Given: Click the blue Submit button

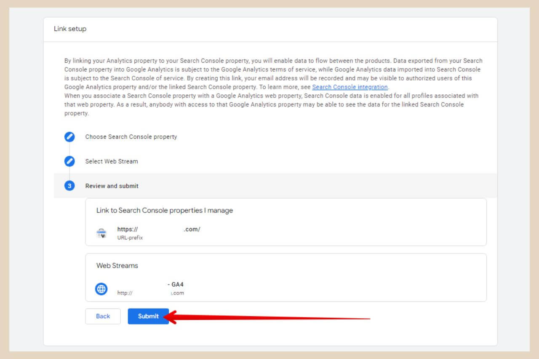Looking at the screenshot, I should (148, 316).
